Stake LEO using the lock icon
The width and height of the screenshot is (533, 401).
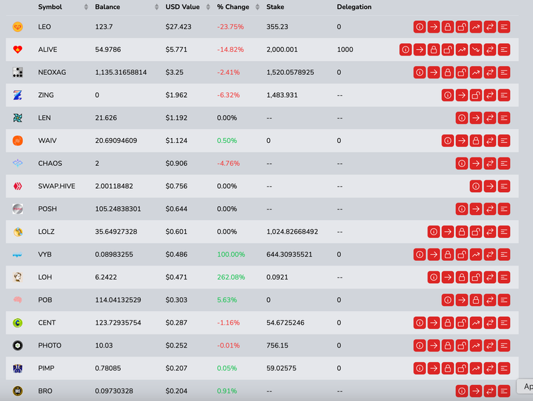448,27
